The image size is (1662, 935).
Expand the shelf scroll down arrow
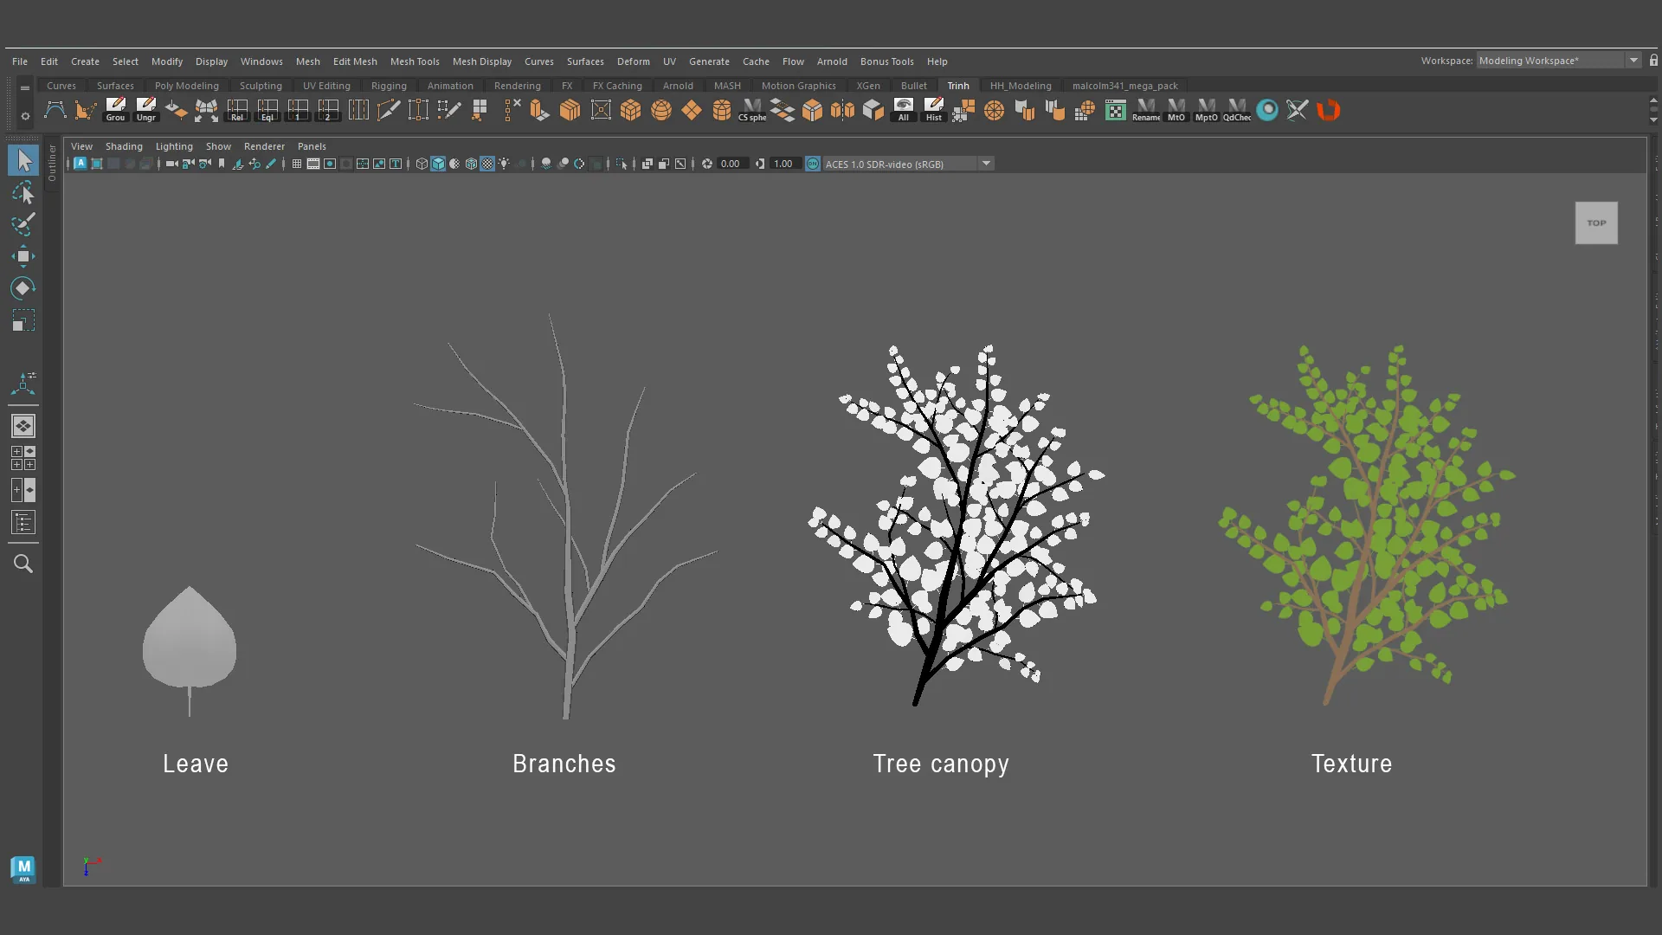coord(1653,120)
